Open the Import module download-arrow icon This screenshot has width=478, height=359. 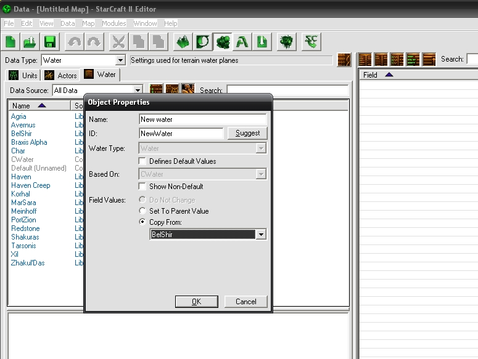pos(262,42)
